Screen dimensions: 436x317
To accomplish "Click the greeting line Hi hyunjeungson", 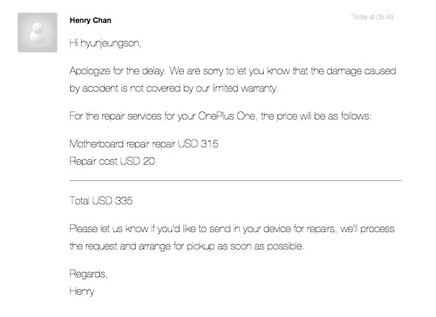I will (105, 43).
